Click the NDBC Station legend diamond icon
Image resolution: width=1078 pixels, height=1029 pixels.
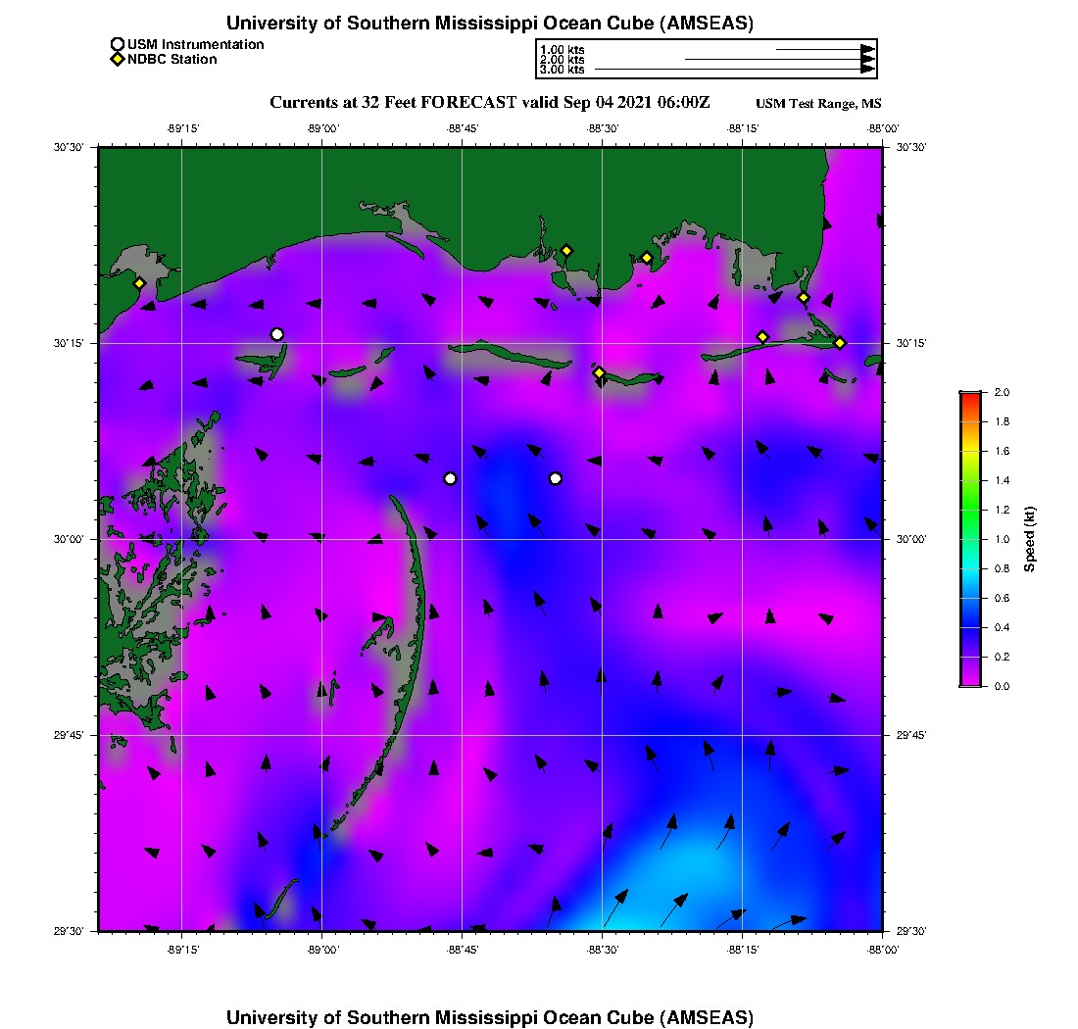[x=118, y=60]
